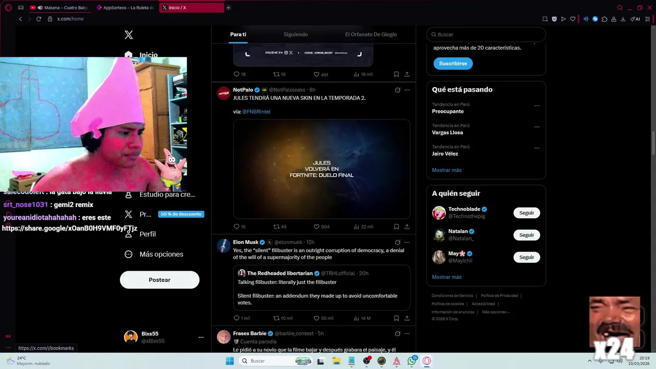
Task: Open Política de Privacidad footer link
Action: 499,296
